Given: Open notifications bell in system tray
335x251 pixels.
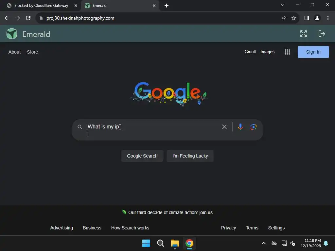Looking at the screenshot, I should (x=326, y=243).
